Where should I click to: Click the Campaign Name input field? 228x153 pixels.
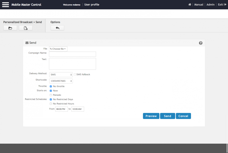(72, 54)
